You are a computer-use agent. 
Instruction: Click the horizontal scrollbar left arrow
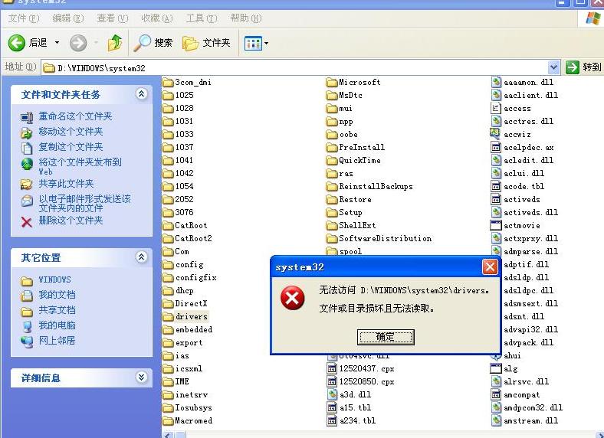[168, 434]
